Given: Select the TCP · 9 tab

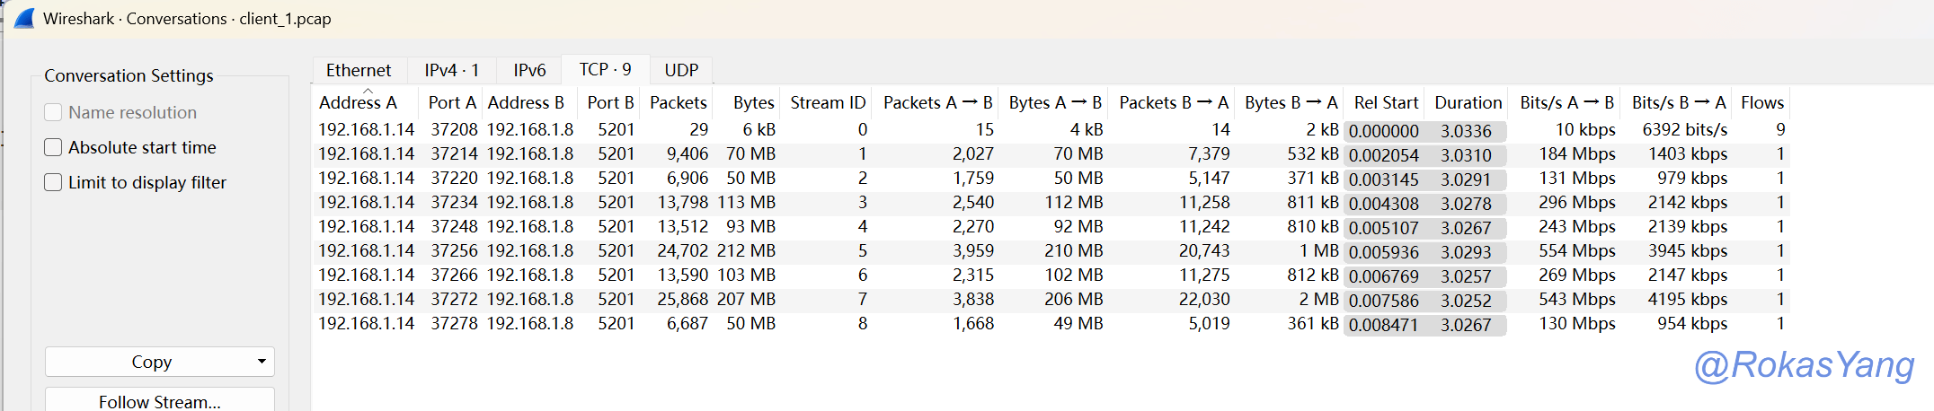Looking at the screenshot, I should [x=605, y=69].
